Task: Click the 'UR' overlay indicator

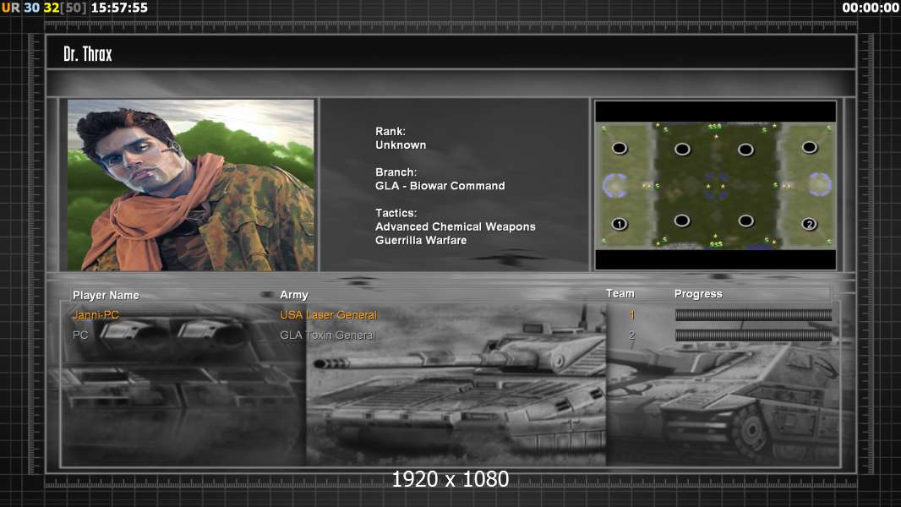Action: tap(10, 8)
